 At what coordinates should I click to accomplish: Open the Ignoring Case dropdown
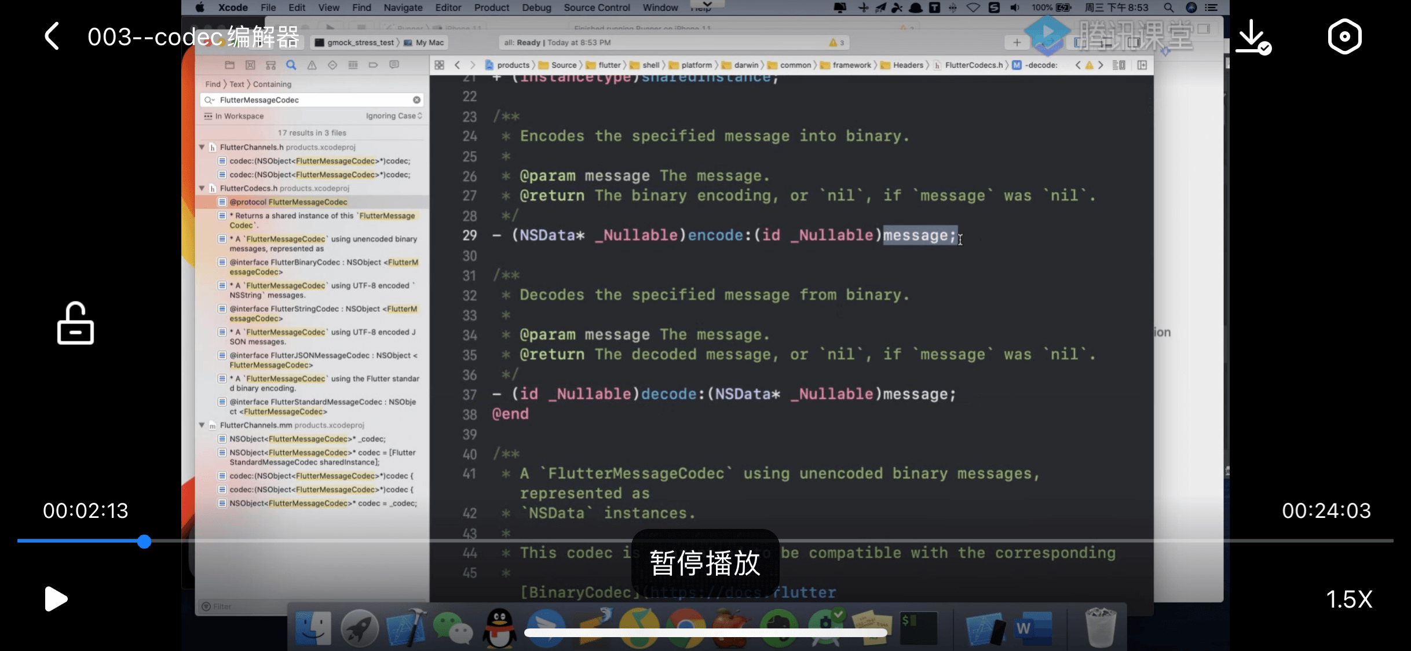[394, 116]
